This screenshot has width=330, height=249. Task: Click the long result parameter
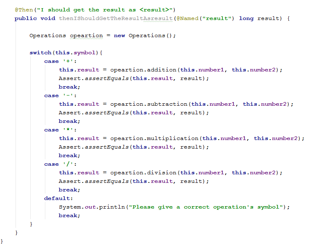pyautogui.click(x=260, y=18)
